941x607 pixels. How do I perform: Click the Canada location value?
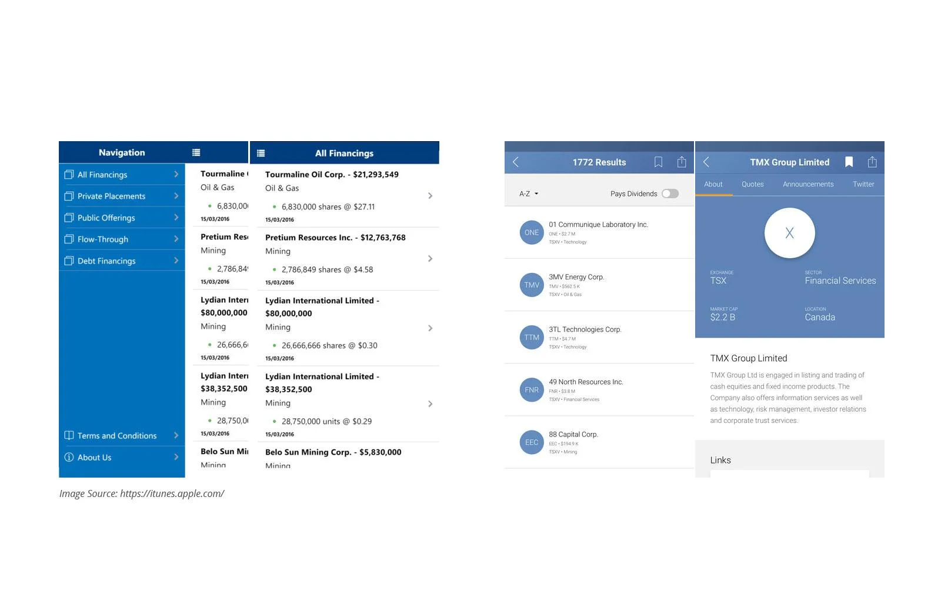pos(820,318)
